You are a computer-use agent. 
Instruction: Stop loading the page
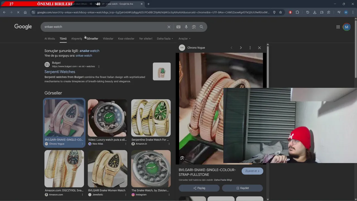(x=18, y=12)
